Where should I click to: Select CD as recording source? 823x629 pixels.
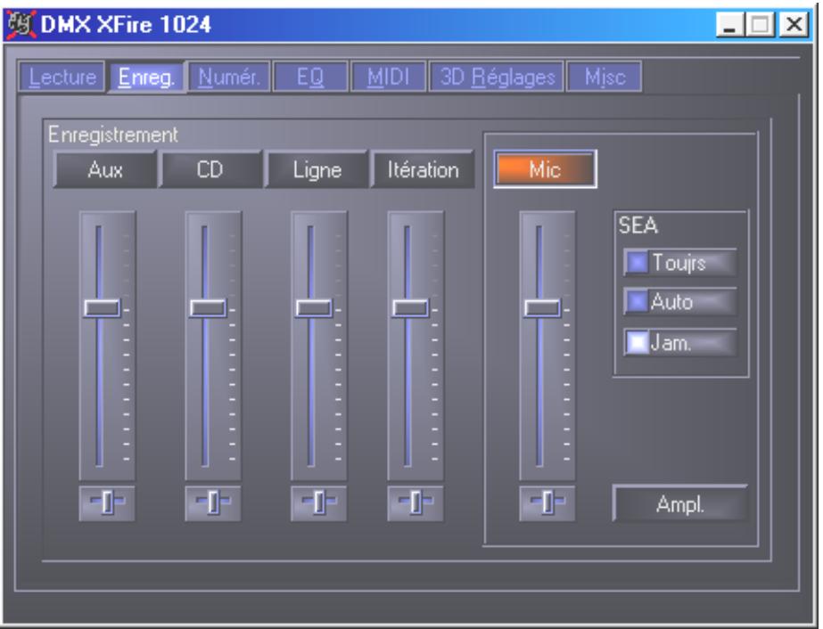point(210,169)
